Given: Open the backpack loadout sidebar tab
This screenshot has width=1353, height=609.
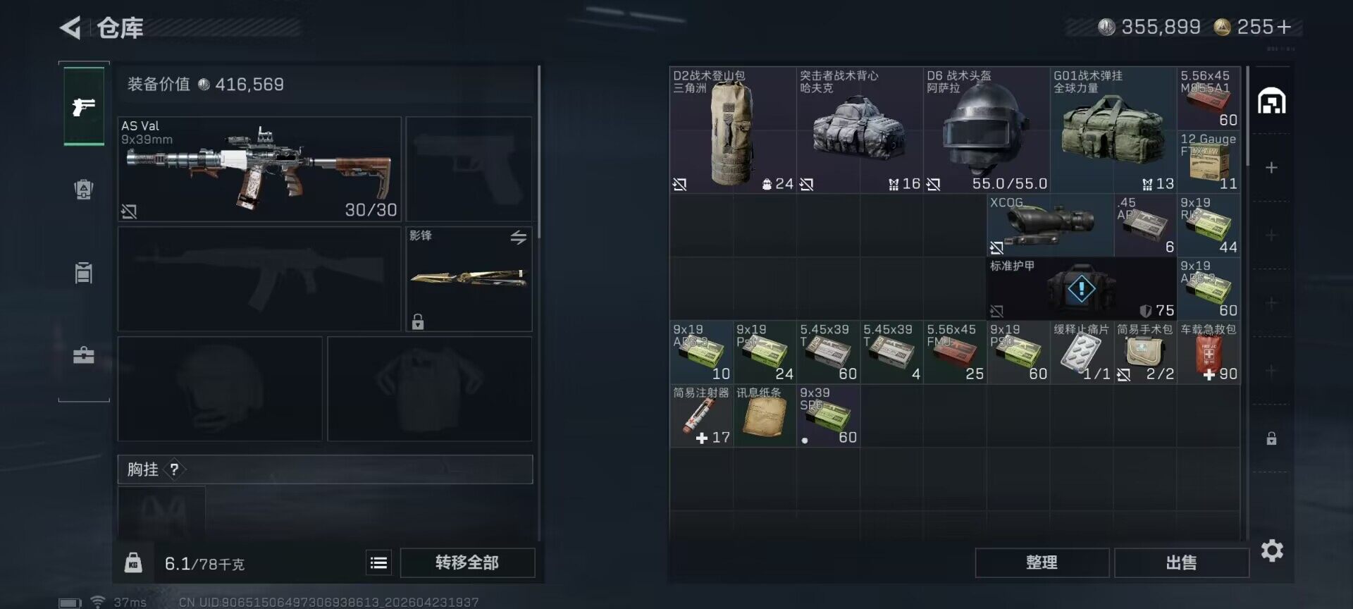Looking at the screenshot, I should pos(84,189).
